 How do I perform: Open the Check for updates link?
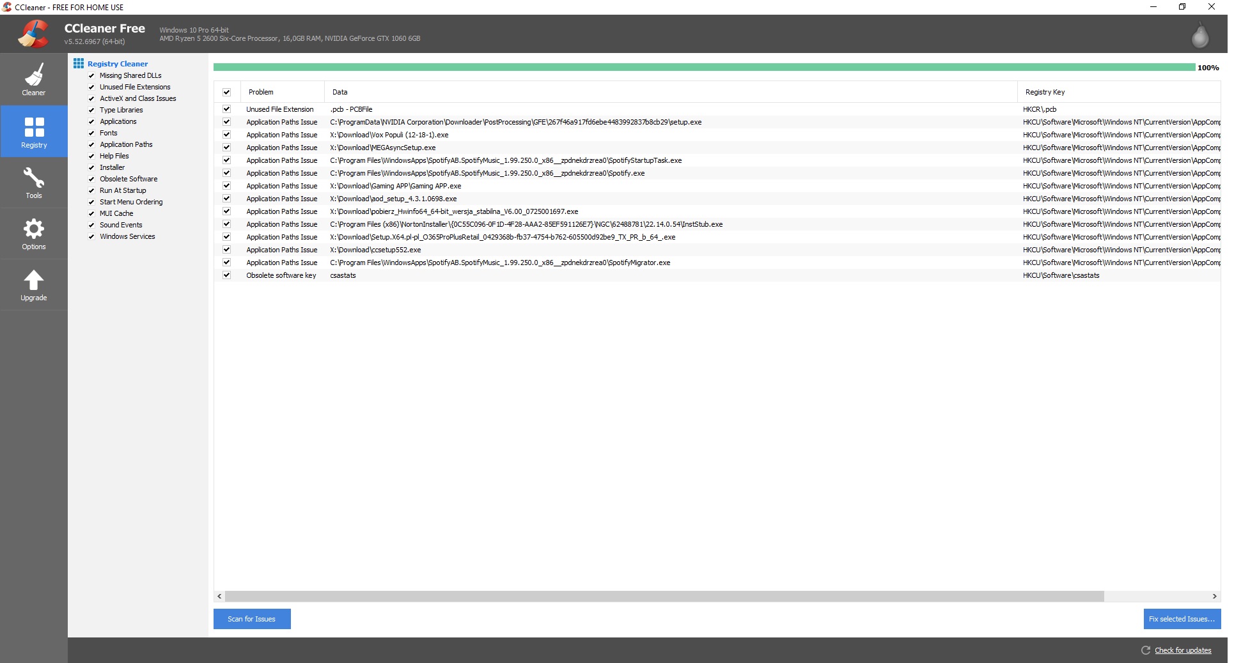[x=1183, y=650]
